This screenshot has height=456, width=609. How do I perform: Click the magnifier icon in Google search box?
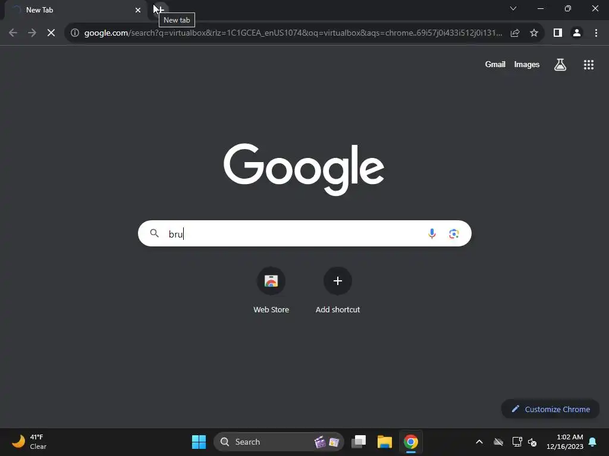click(155, 233)
